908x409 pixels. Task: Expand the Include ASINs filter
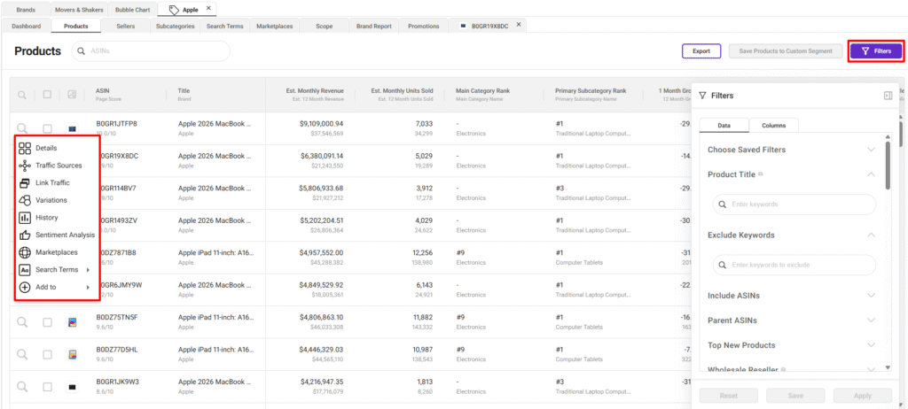871,295
